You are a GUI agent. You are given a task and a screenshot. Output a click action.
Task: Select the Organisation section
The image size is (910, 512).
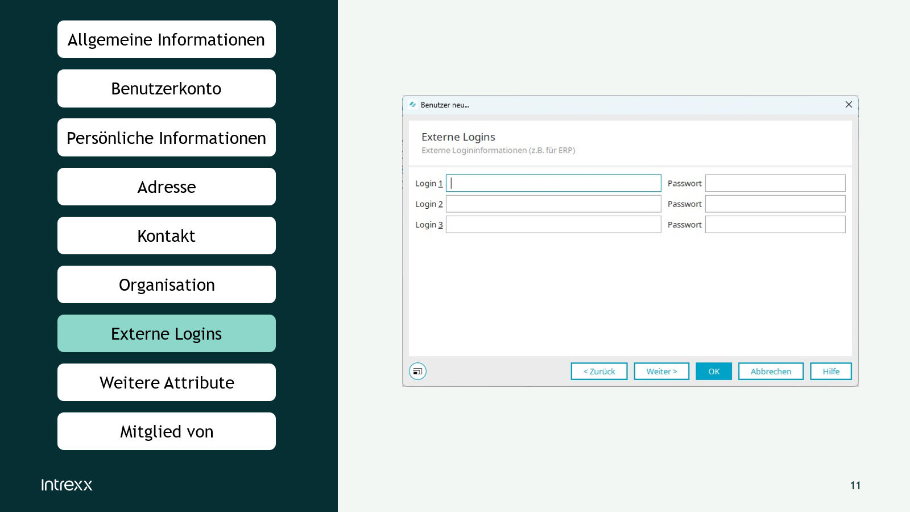(167, 284)
